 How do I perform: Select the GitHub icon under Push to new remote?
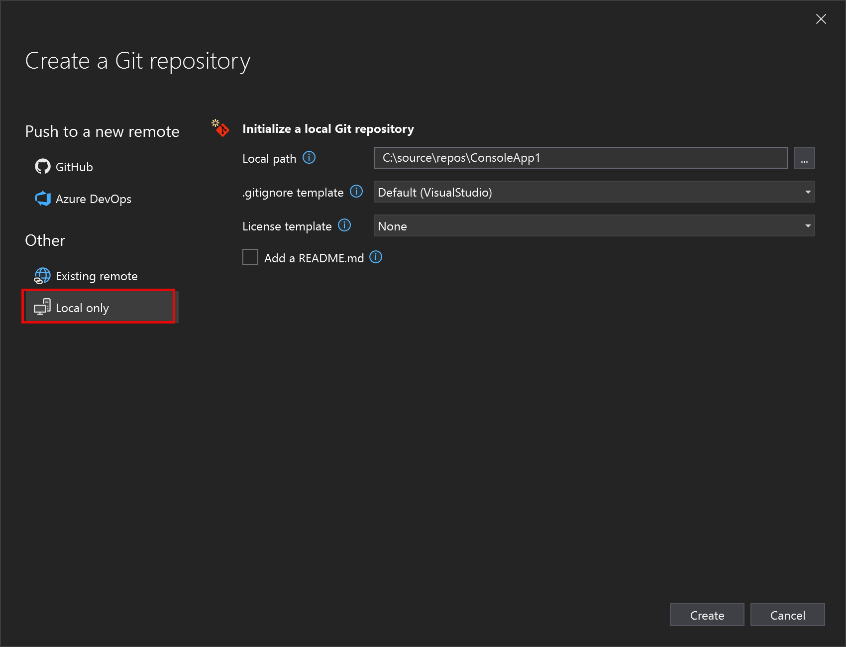[43, 167]
